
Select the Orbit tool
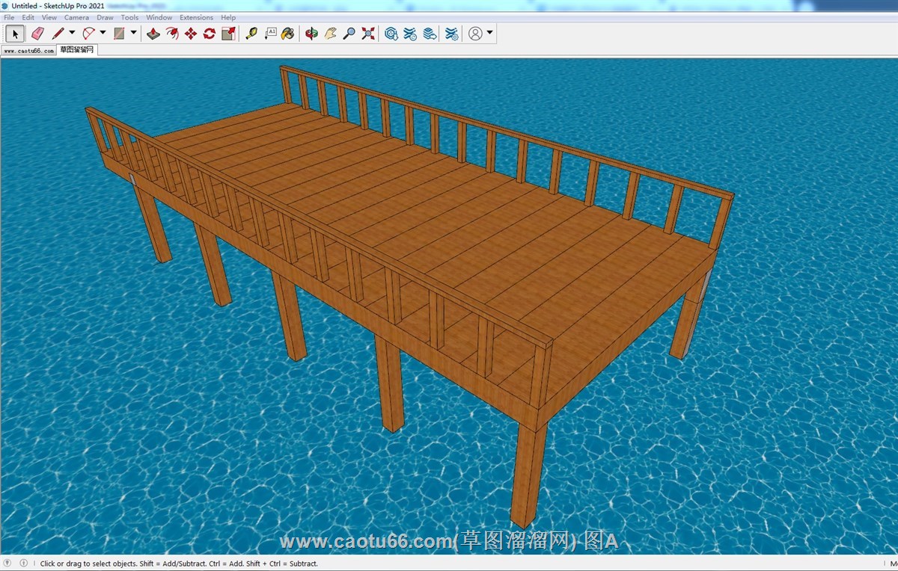pos(312,34)
